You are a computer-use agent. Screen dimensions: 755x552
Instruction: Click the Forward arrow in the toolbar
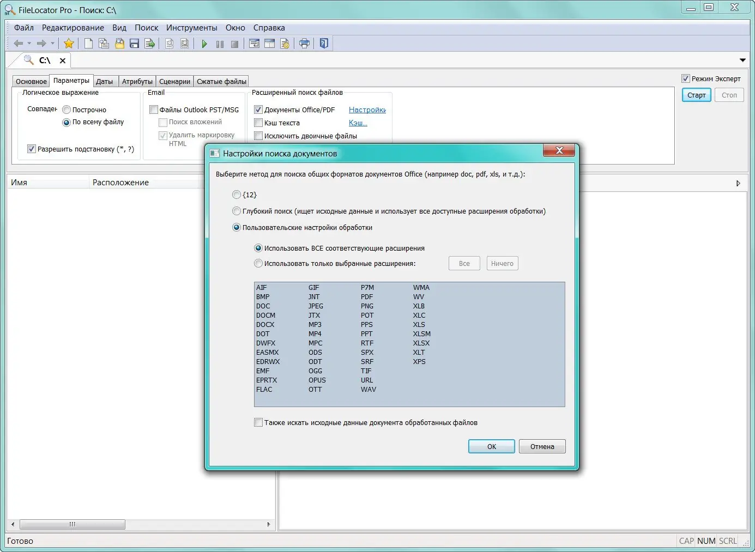tap(41, 44)
